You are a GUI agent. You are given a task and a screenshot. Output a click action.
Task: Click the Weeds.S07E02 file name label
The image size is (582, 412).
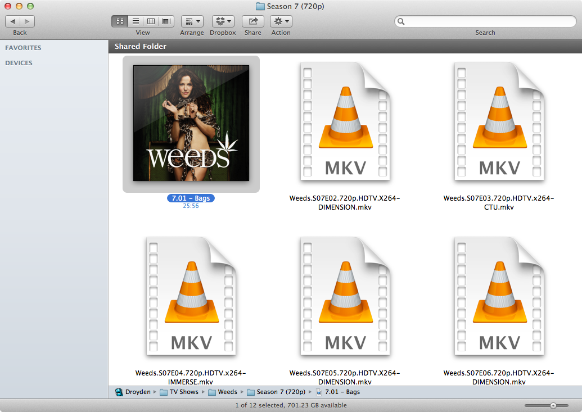pos(345,203)
